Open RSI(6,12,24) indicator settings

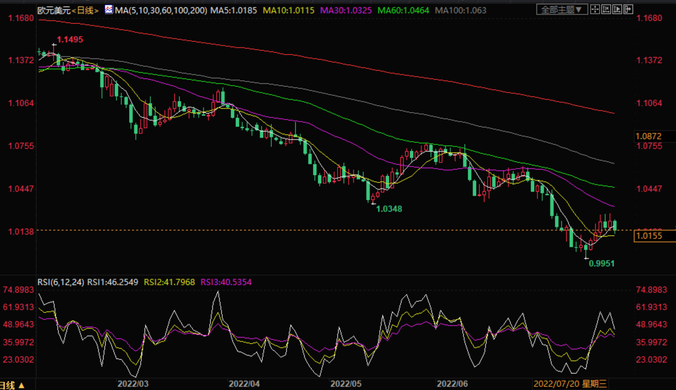[x=61, y=282]
